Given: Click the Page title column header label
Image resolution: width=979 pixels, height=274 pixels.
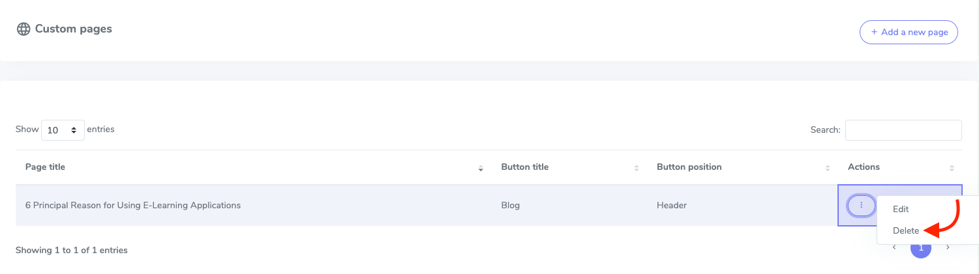Looking at the screenshot, I should 45,167.
